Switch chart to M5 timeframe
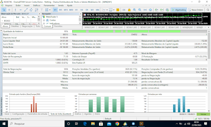 point(60,10)
